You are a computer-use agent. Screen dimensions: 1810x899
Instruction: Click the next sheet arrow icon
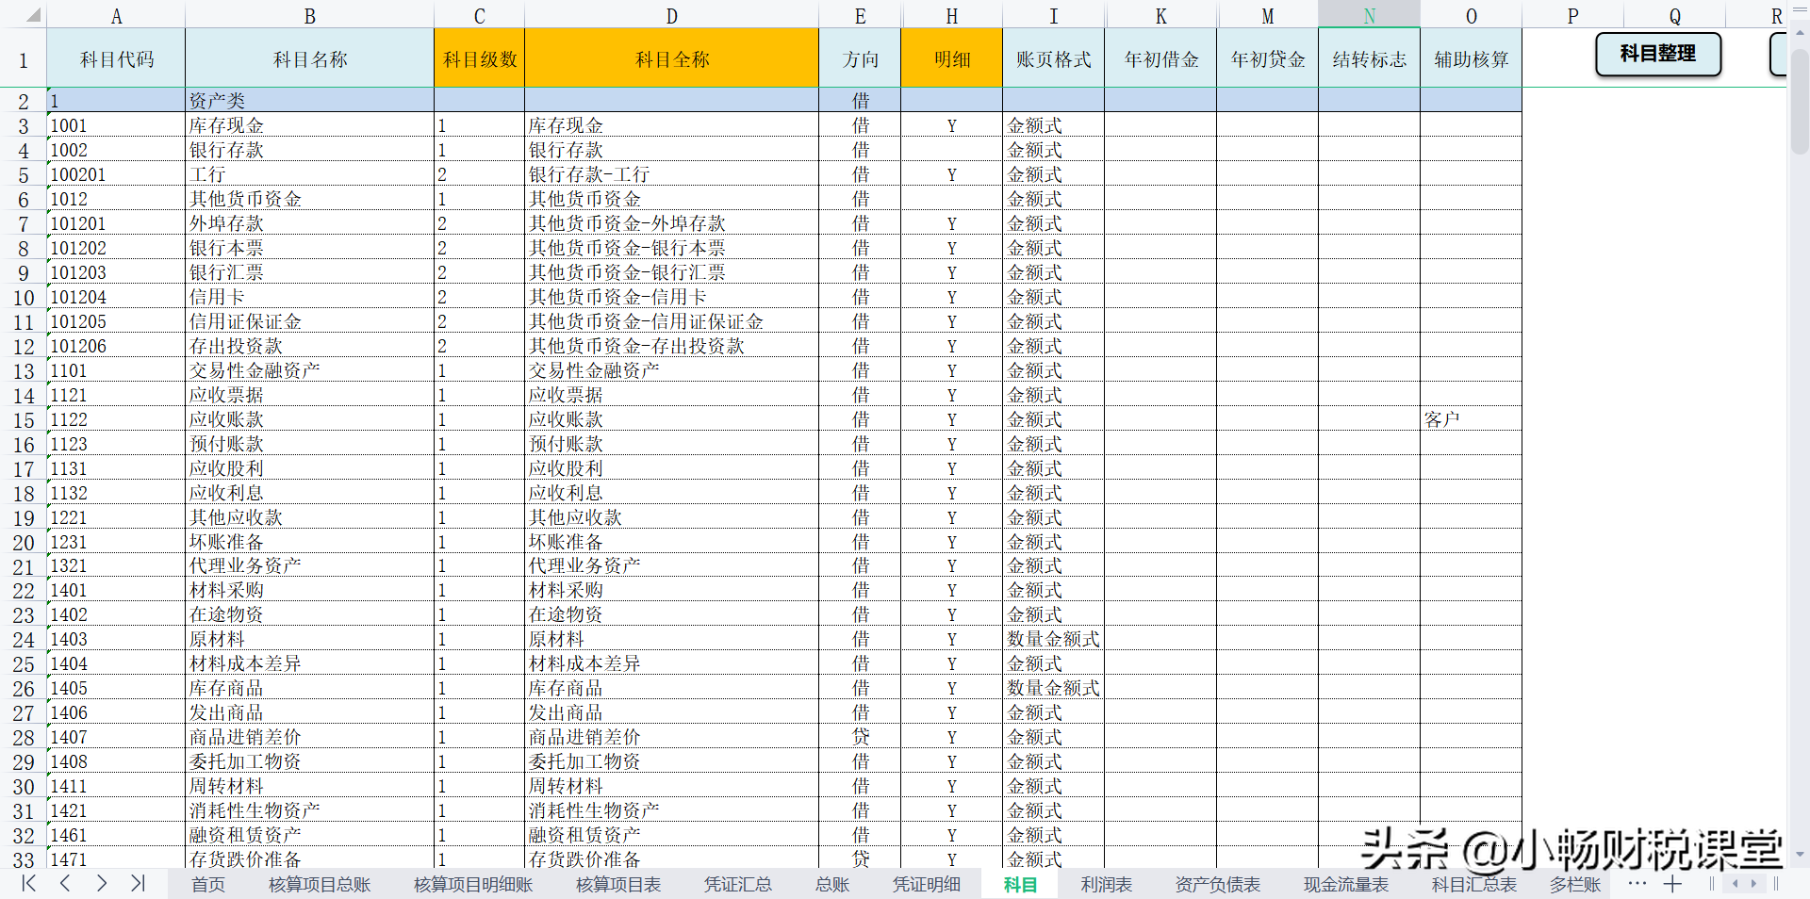point(101,884)
